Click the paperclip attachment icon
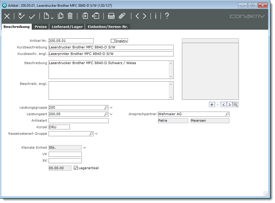This screenshot has height=203, width=275. pyautogui.click(x=122, y=16)
